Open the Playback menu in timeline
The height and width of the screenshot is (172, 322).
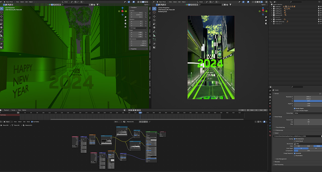click(6, 110)
